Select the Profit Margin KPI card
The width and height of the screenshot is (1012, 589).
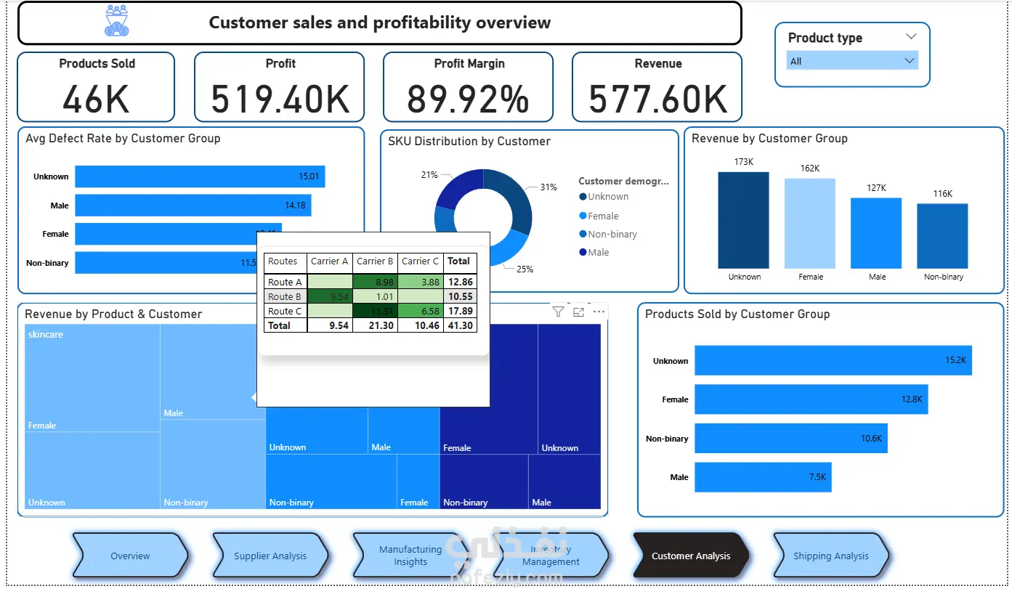tap(469, 87)
